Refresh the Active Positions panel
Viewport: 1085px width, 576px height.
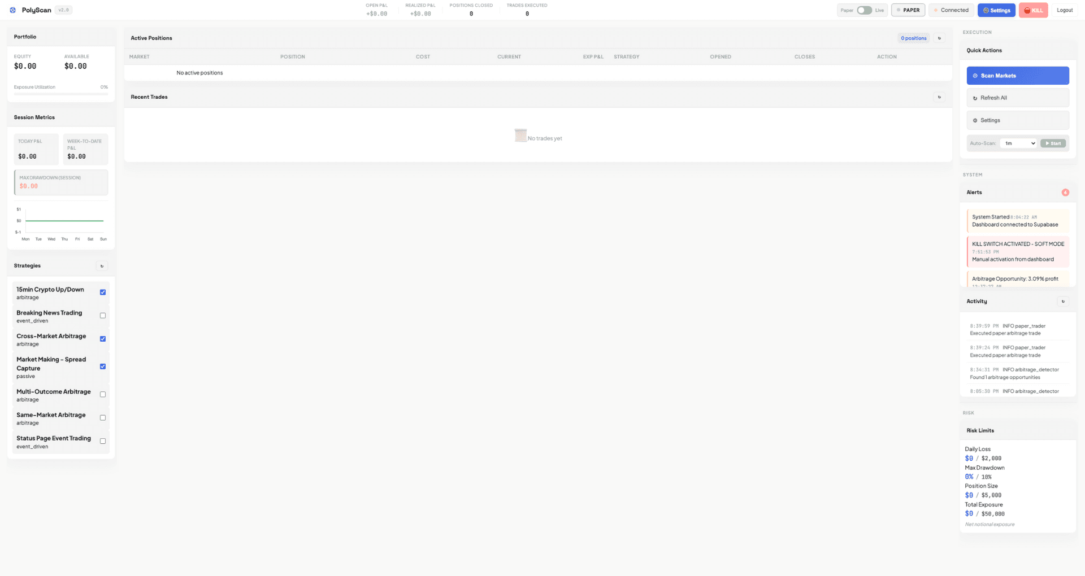[x=939, y=38]
